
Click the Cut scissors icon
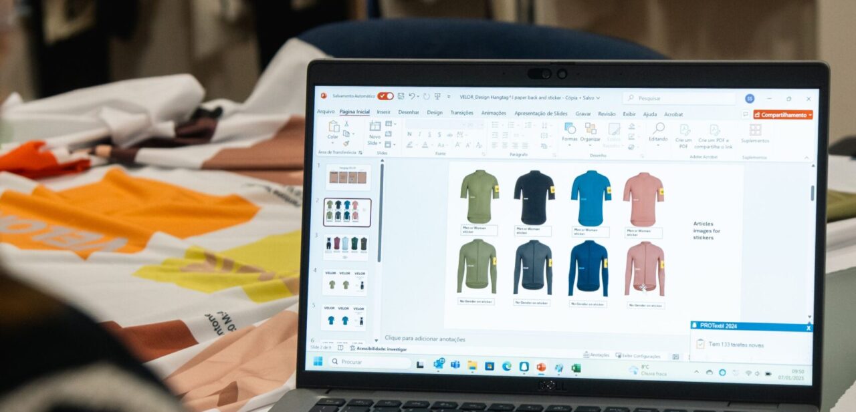point(346,124)
